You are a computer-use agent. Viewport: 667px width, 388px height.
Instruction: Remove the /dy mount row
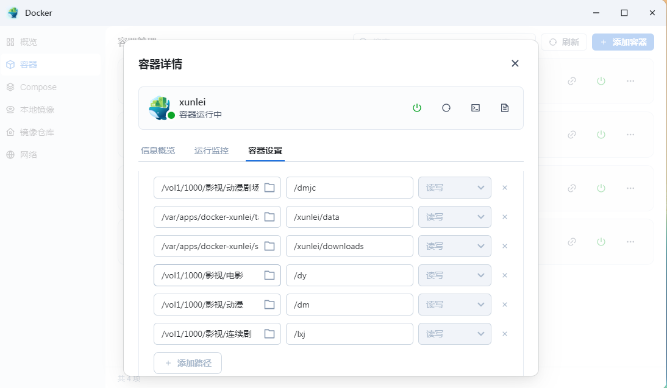coord(505,275)
